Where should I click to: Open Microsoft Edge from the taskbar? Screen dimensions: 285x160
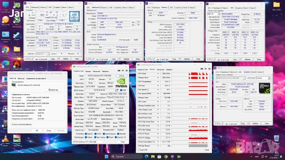coord(147,156)
